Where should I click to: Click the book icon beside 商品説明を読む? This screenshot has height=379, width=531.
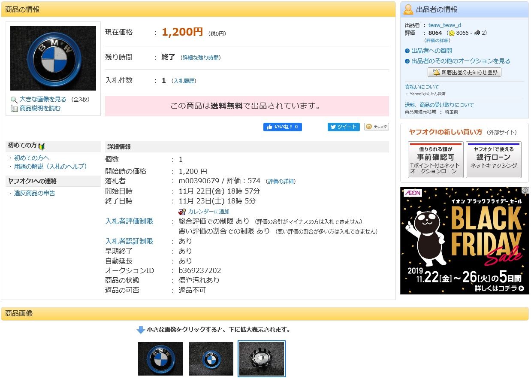(x=14, y=109)
